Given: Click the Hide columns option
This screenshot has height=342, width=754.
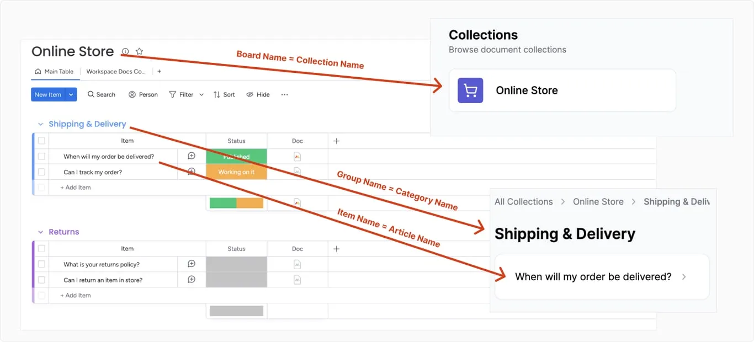Looking at the screenshot, I should pos(258,95).
